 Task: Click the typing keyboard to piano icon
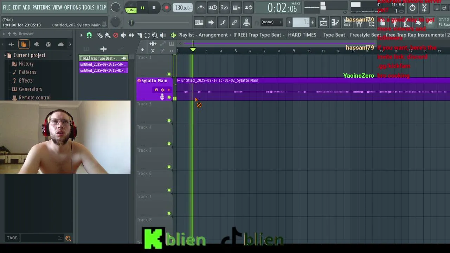(x=199, y=22)
